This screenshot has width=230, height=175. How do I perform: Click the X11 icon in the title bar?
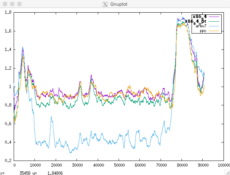pos(105,4)
